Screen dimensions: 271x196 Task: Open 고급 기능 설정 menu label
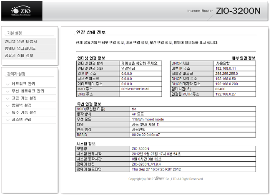click(24, 98)
